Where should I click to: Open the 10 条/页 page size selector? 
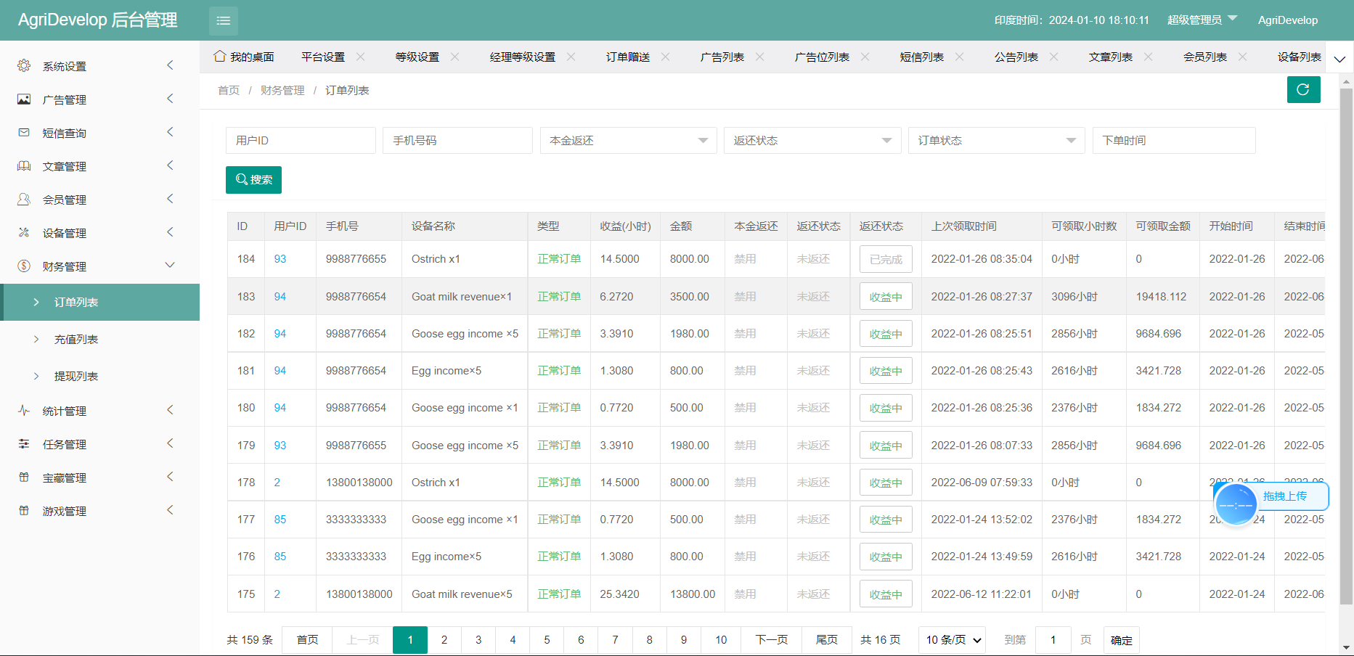pyautogui.click(x=952, y=640)
